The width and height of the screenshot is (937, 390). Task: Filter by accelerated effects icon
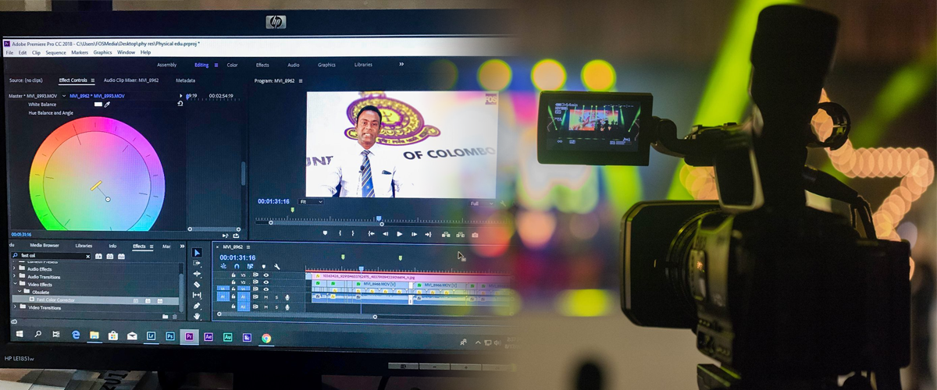click(98, 256)
